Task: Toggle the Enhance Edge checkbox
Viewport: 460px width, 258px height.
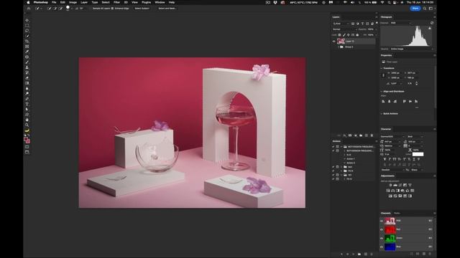Action: point(112,9)
